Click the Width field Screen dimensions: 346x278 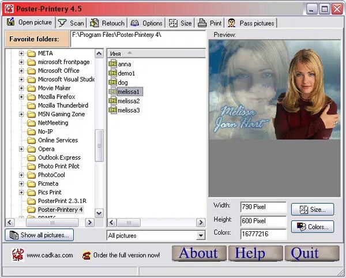pos(264,207)
